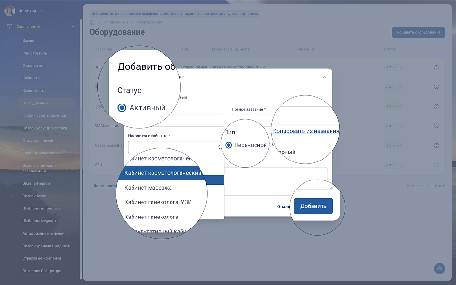Click the Копировать из названия link
The width and height of the screenshot is (456, 285).
[306, 131]
